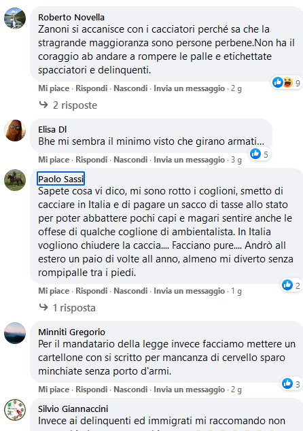303x431 pixels.
Task: Expand the 1 risposta reply thread
Action: click(74, 308)
